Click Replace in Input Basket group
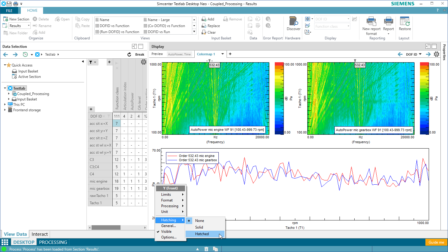448x252 pixels. pos(211,26)
